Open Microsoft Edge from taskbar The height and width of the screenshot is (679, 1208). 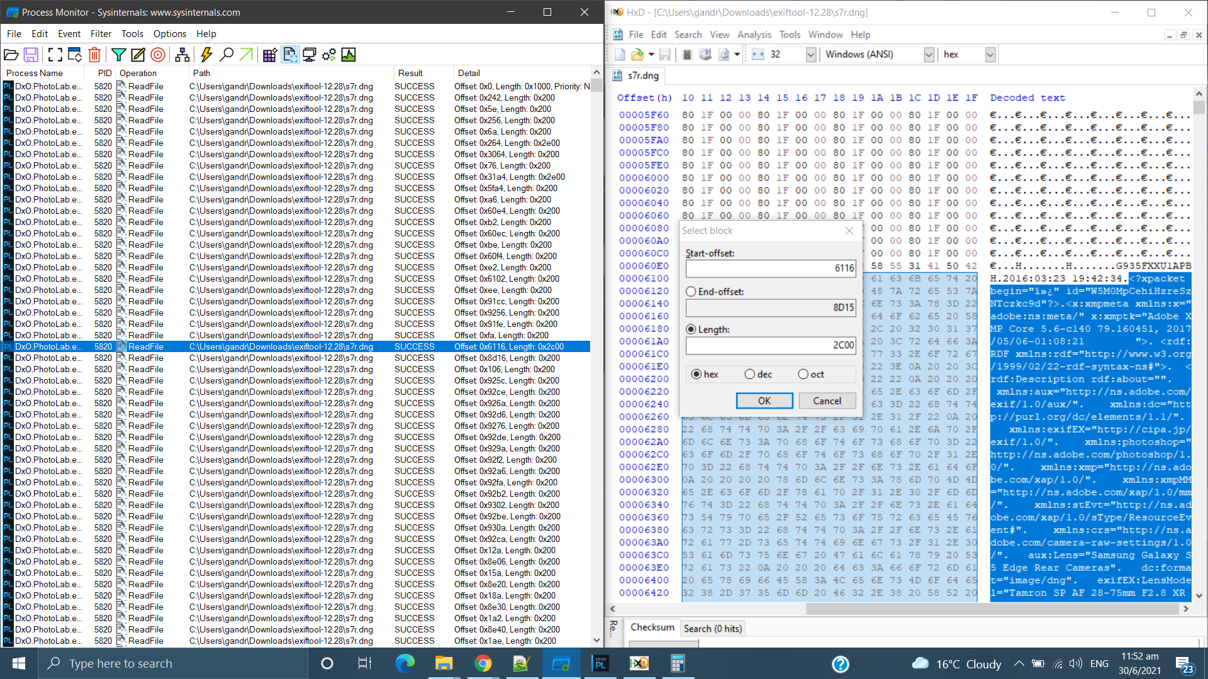405,663
